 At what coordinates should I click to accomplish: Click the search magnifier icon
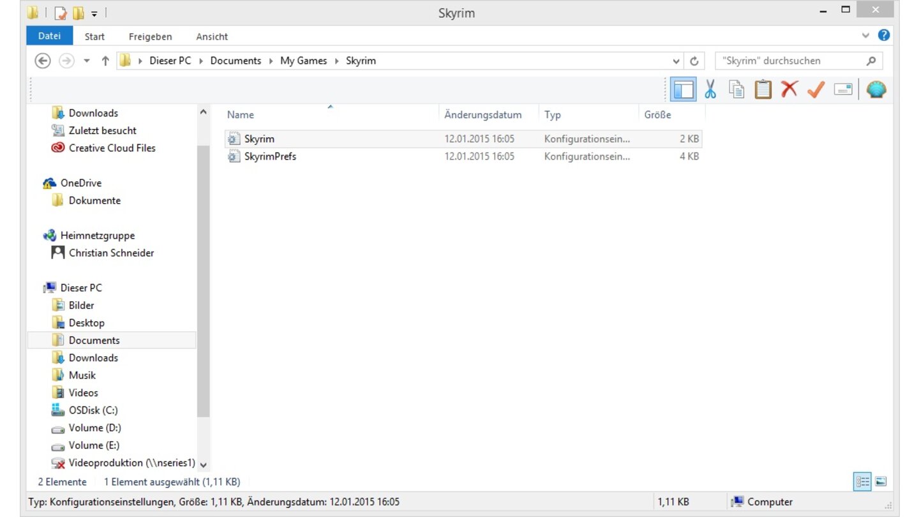coord(871,61)
